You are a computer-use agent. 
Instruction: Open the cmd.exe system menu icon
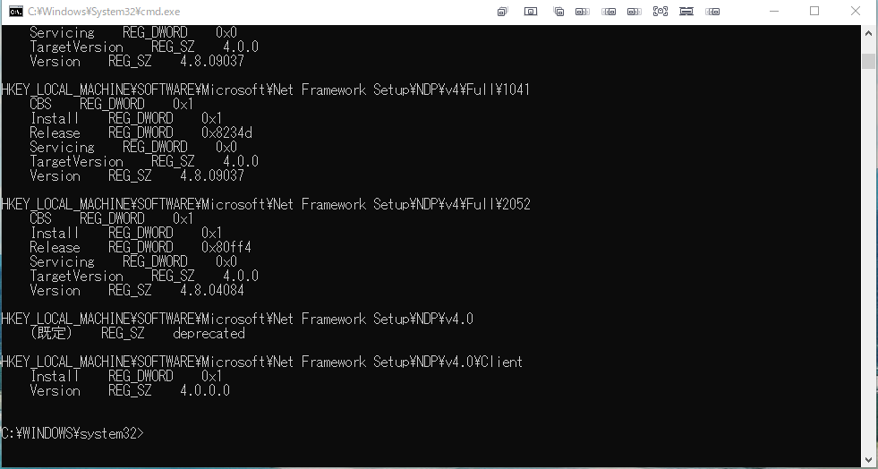coord(16,12)
